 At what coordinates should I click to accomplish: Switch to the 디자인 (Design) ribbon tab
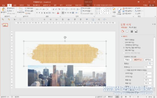(21, 5)
